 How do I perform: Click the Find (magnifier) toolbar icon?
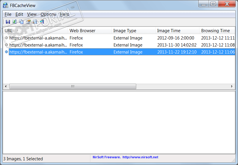(x=35, y=22)
